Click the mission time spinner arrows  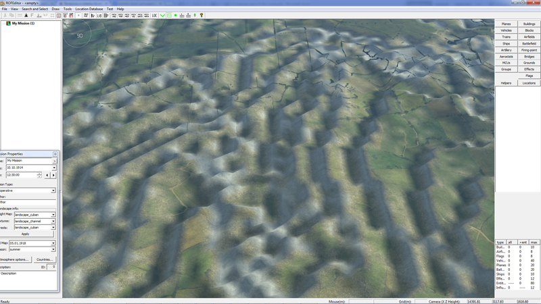pyautogui.click(x=39, y=175)
